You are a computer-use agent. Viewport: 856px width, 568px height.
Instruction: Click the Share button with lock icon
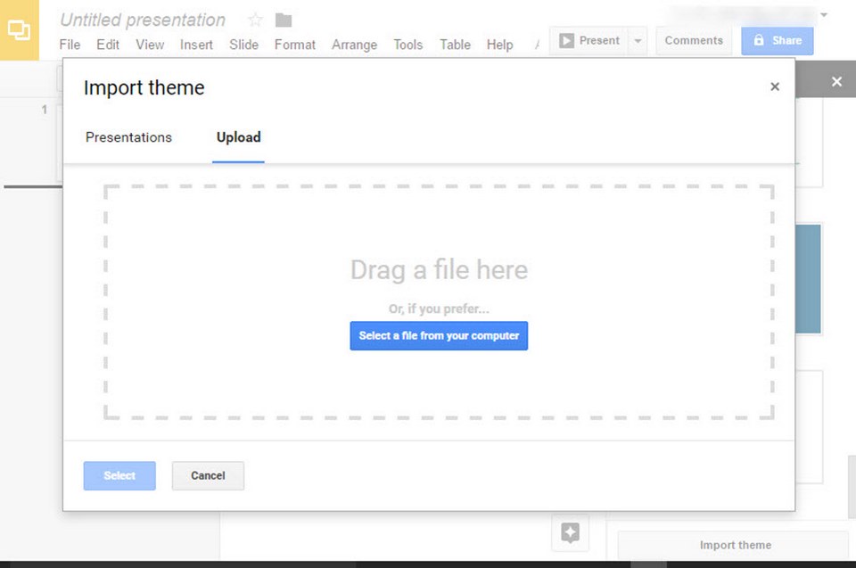pyautogui.click(x=777, y=41)
